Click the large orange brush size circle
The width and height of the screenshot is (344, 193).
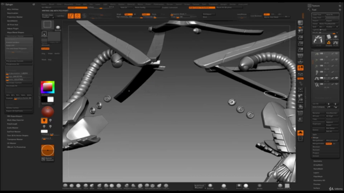pyautogui.click(x=48, y=150)
